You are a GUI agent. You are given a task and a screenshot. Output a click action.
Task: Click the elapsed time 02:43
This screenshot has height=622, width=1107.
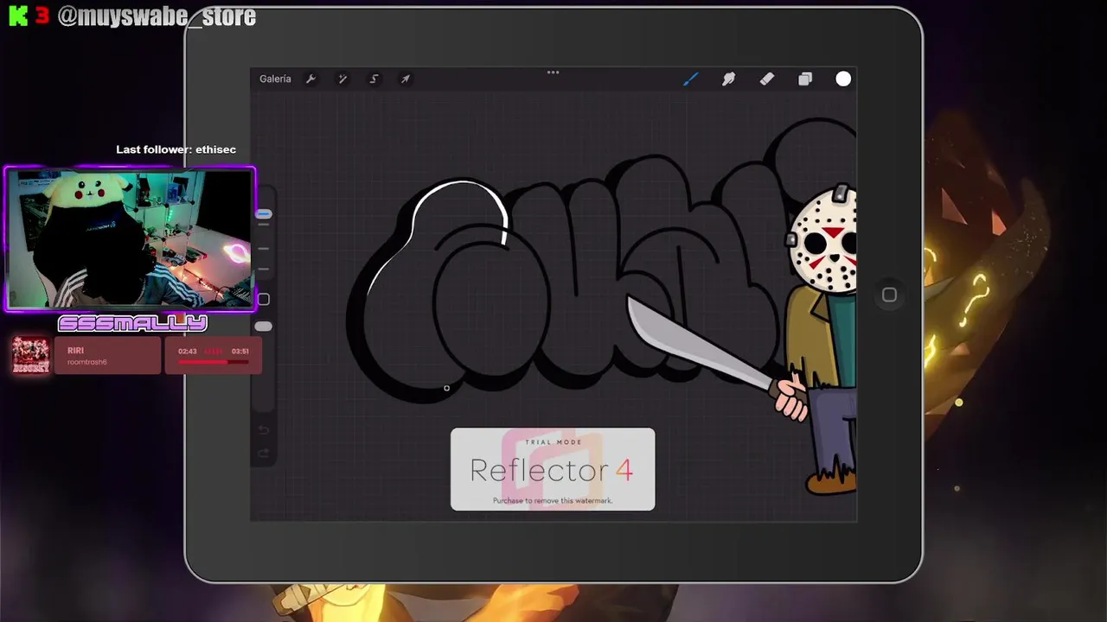tap(187, 352)
